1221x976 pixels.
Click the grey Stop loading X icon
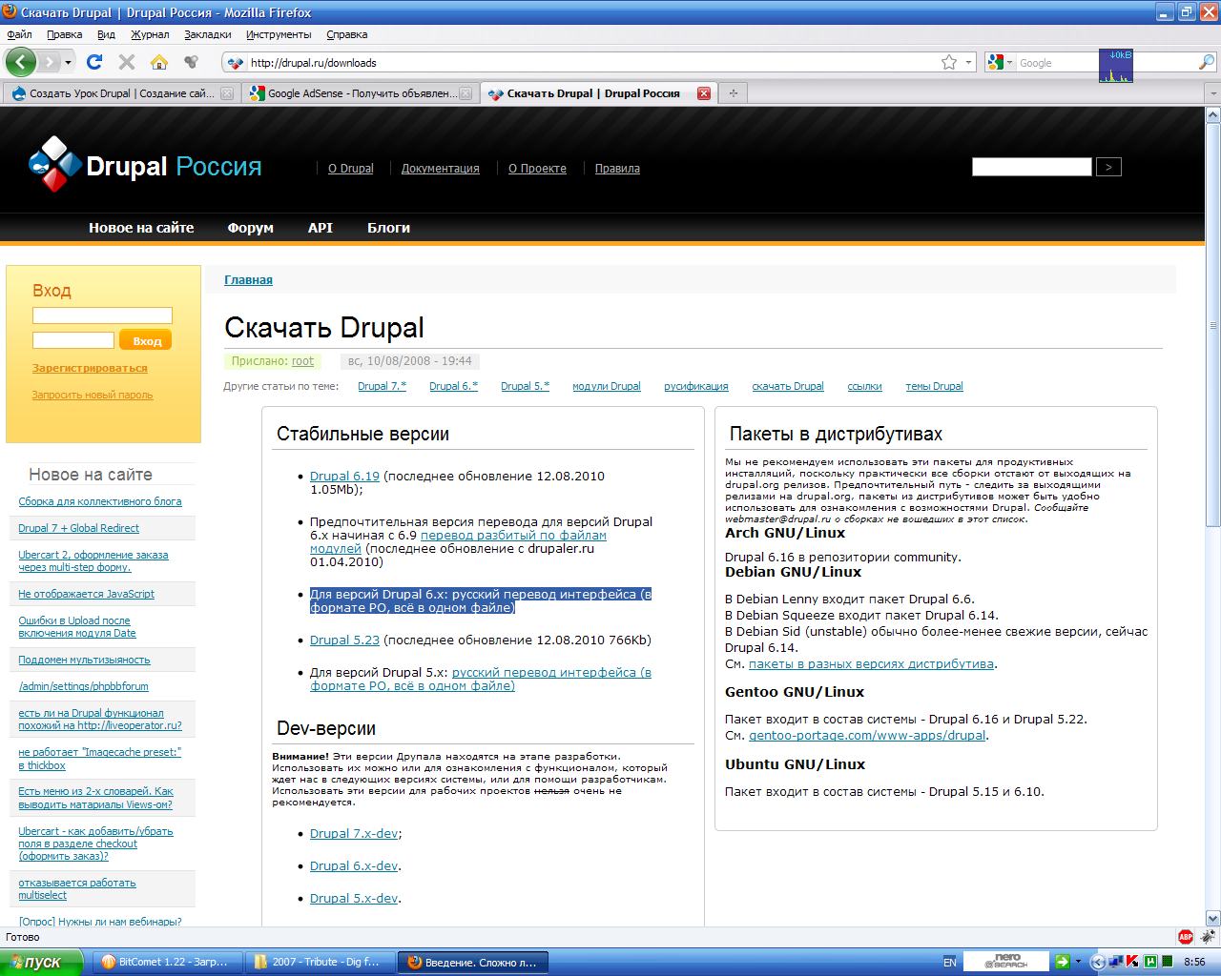click(127, 63)
